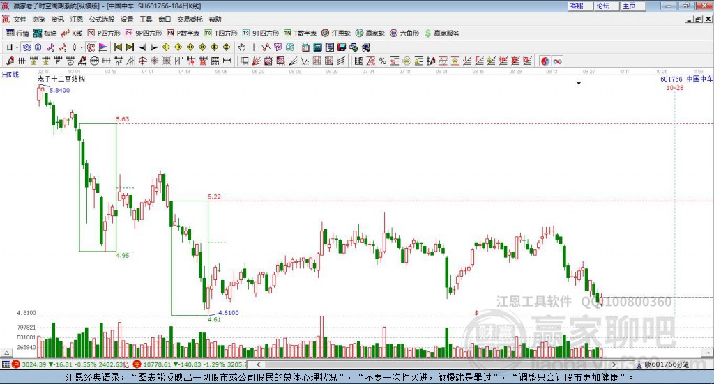
Task: Open the 江恩轮 Gann wheel tool
Action: point(336,33)
